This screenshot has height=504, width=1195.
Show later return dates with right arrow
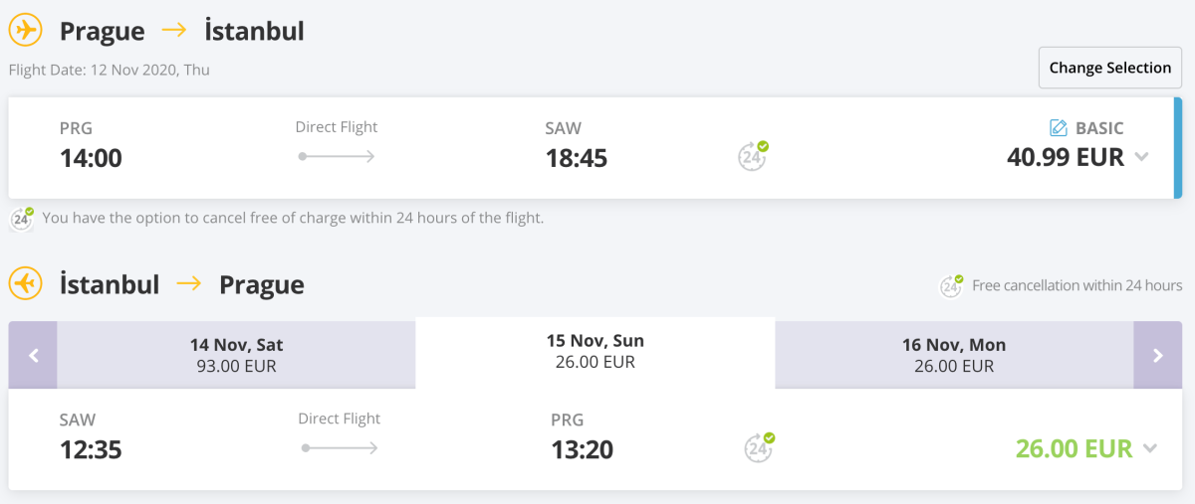[x=1157, y=355]
